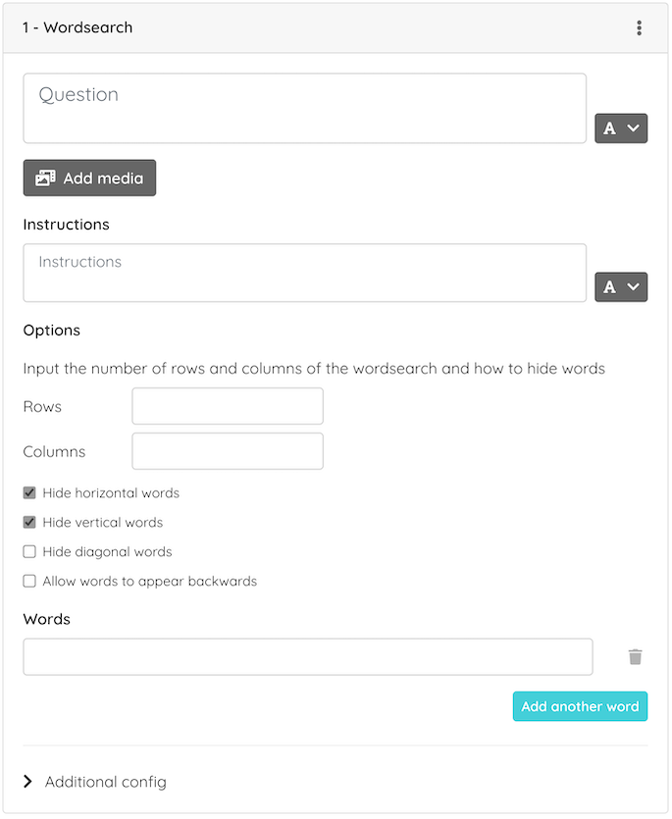Open the three-dot menu for Wordsearch
This screenshot has width=672, height=819.
pos(639,27)
